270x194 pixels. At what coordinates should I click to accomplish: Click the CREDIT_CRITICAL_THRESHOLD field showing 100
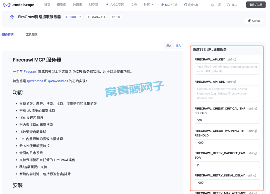(227, 120)
